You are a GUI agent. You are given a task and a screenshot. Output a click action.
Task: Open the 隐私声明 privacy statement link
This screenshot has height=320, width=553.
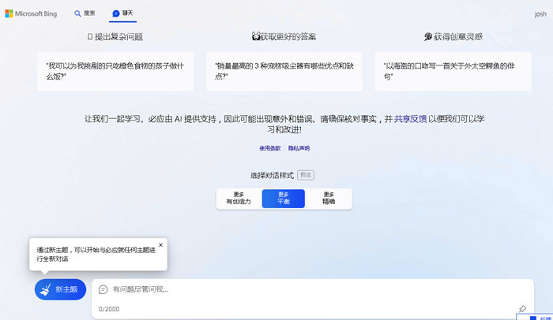(299, 148)
